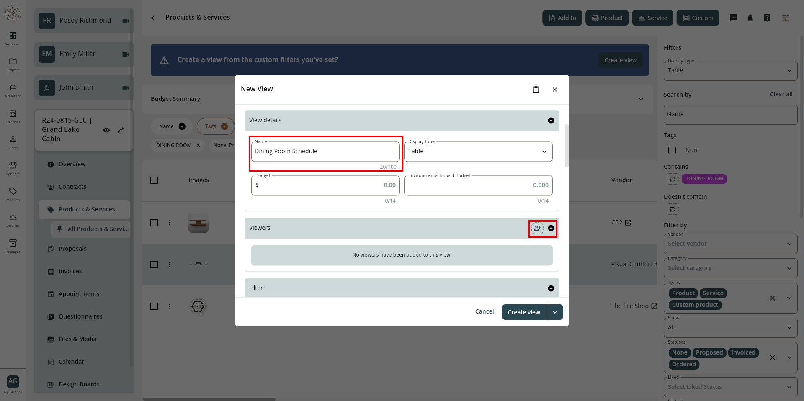
Task: Open Display Type dropdown in New View dialog
Action: [478, 152]
